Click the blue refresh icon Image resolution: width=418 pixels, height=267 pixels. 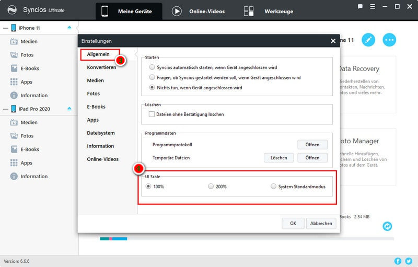[387, 226]
